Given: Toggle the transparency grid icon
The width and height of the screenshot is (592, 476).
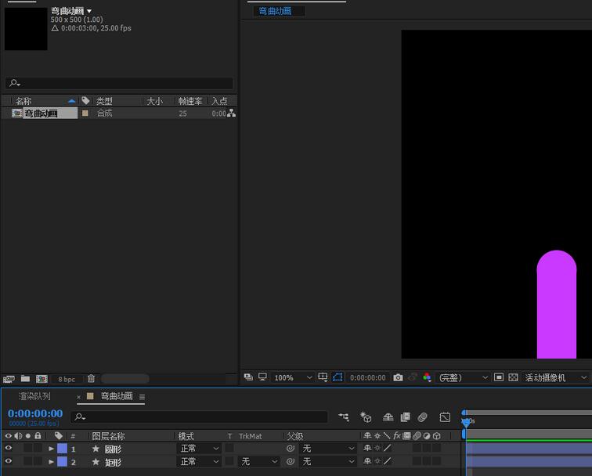Looking at the screenshot, I should click(x=513, y=377).
